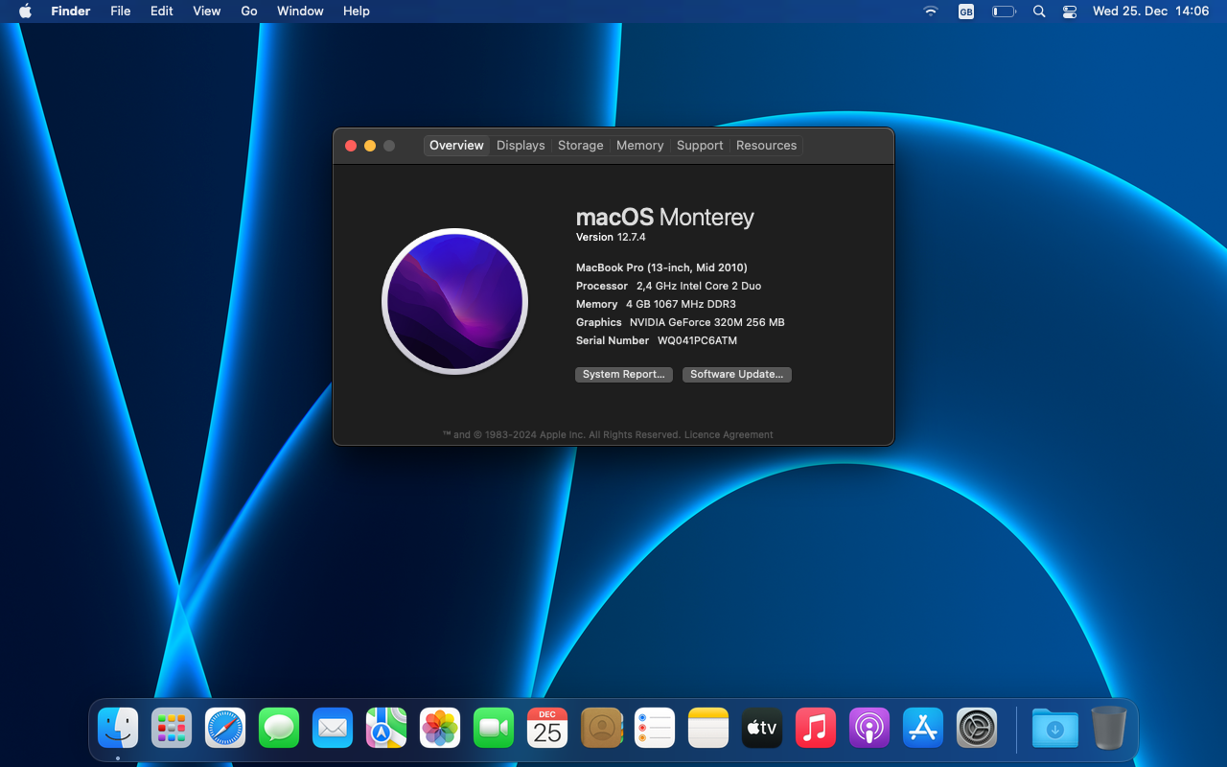Viewport: 1227px width, 767px height.
Task: Click the Software Update... button
Action: pyautogui.click(x=737, y=375)
